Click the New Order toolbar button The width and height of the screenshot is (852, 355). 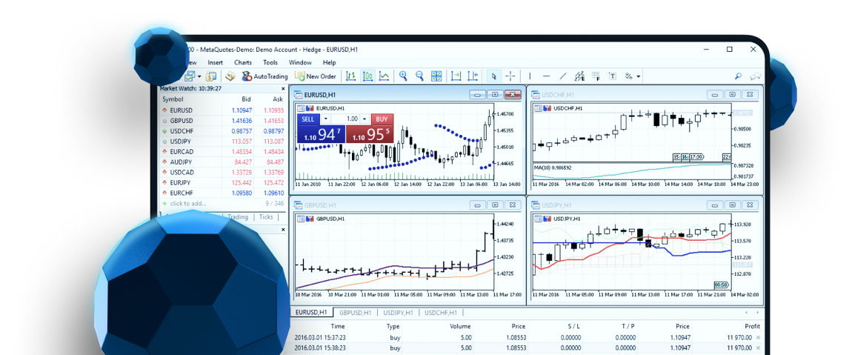coord(315,76)
